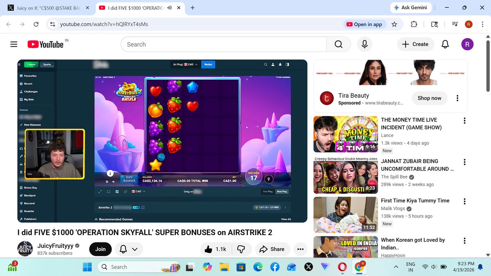Viewport: 491px width, 276px height.
Task: Open YouTube notifications bell
Action: (445, 44)
